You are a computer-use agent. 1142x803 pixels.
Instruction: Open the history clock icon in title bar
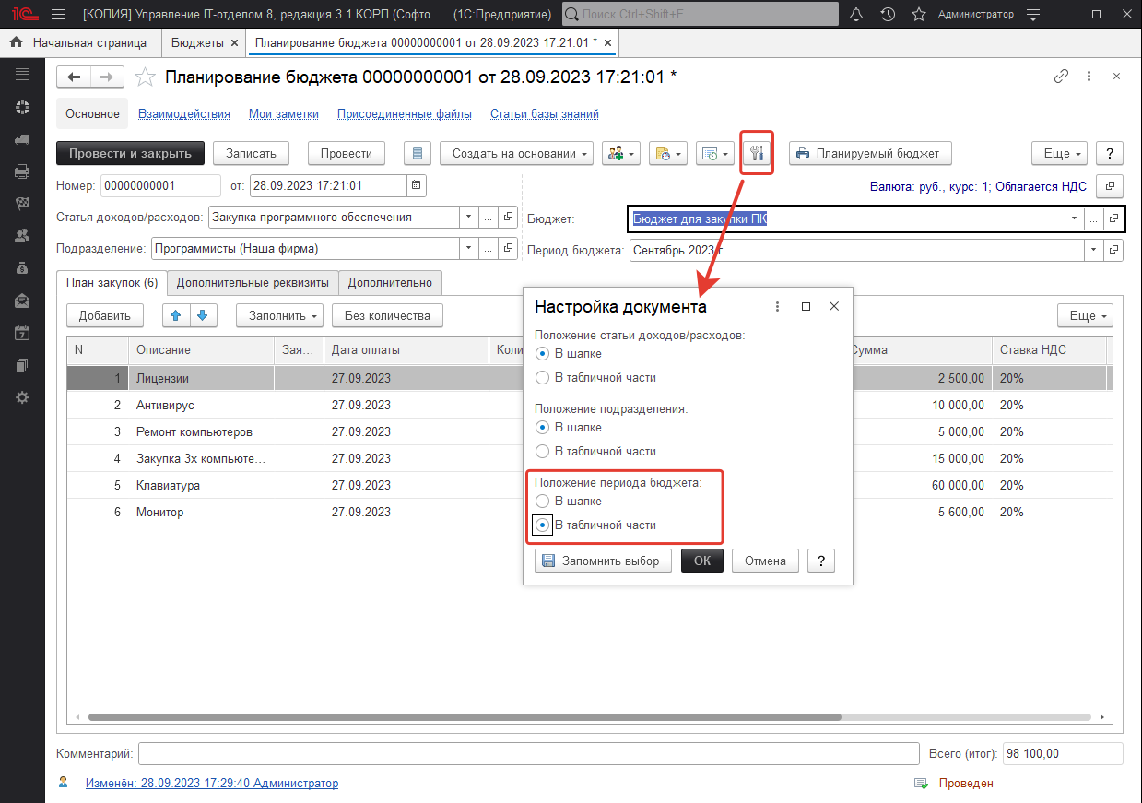888,15
